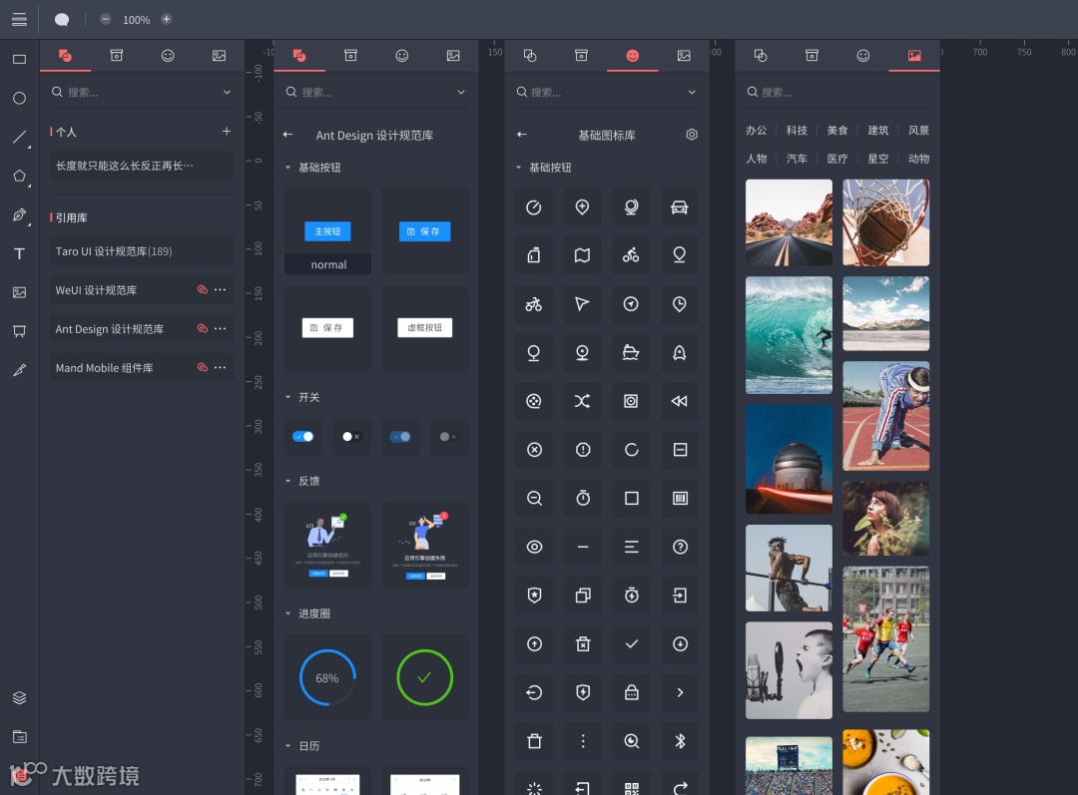Select the eyedropper tool in left toolbar

tap(19, 370)
